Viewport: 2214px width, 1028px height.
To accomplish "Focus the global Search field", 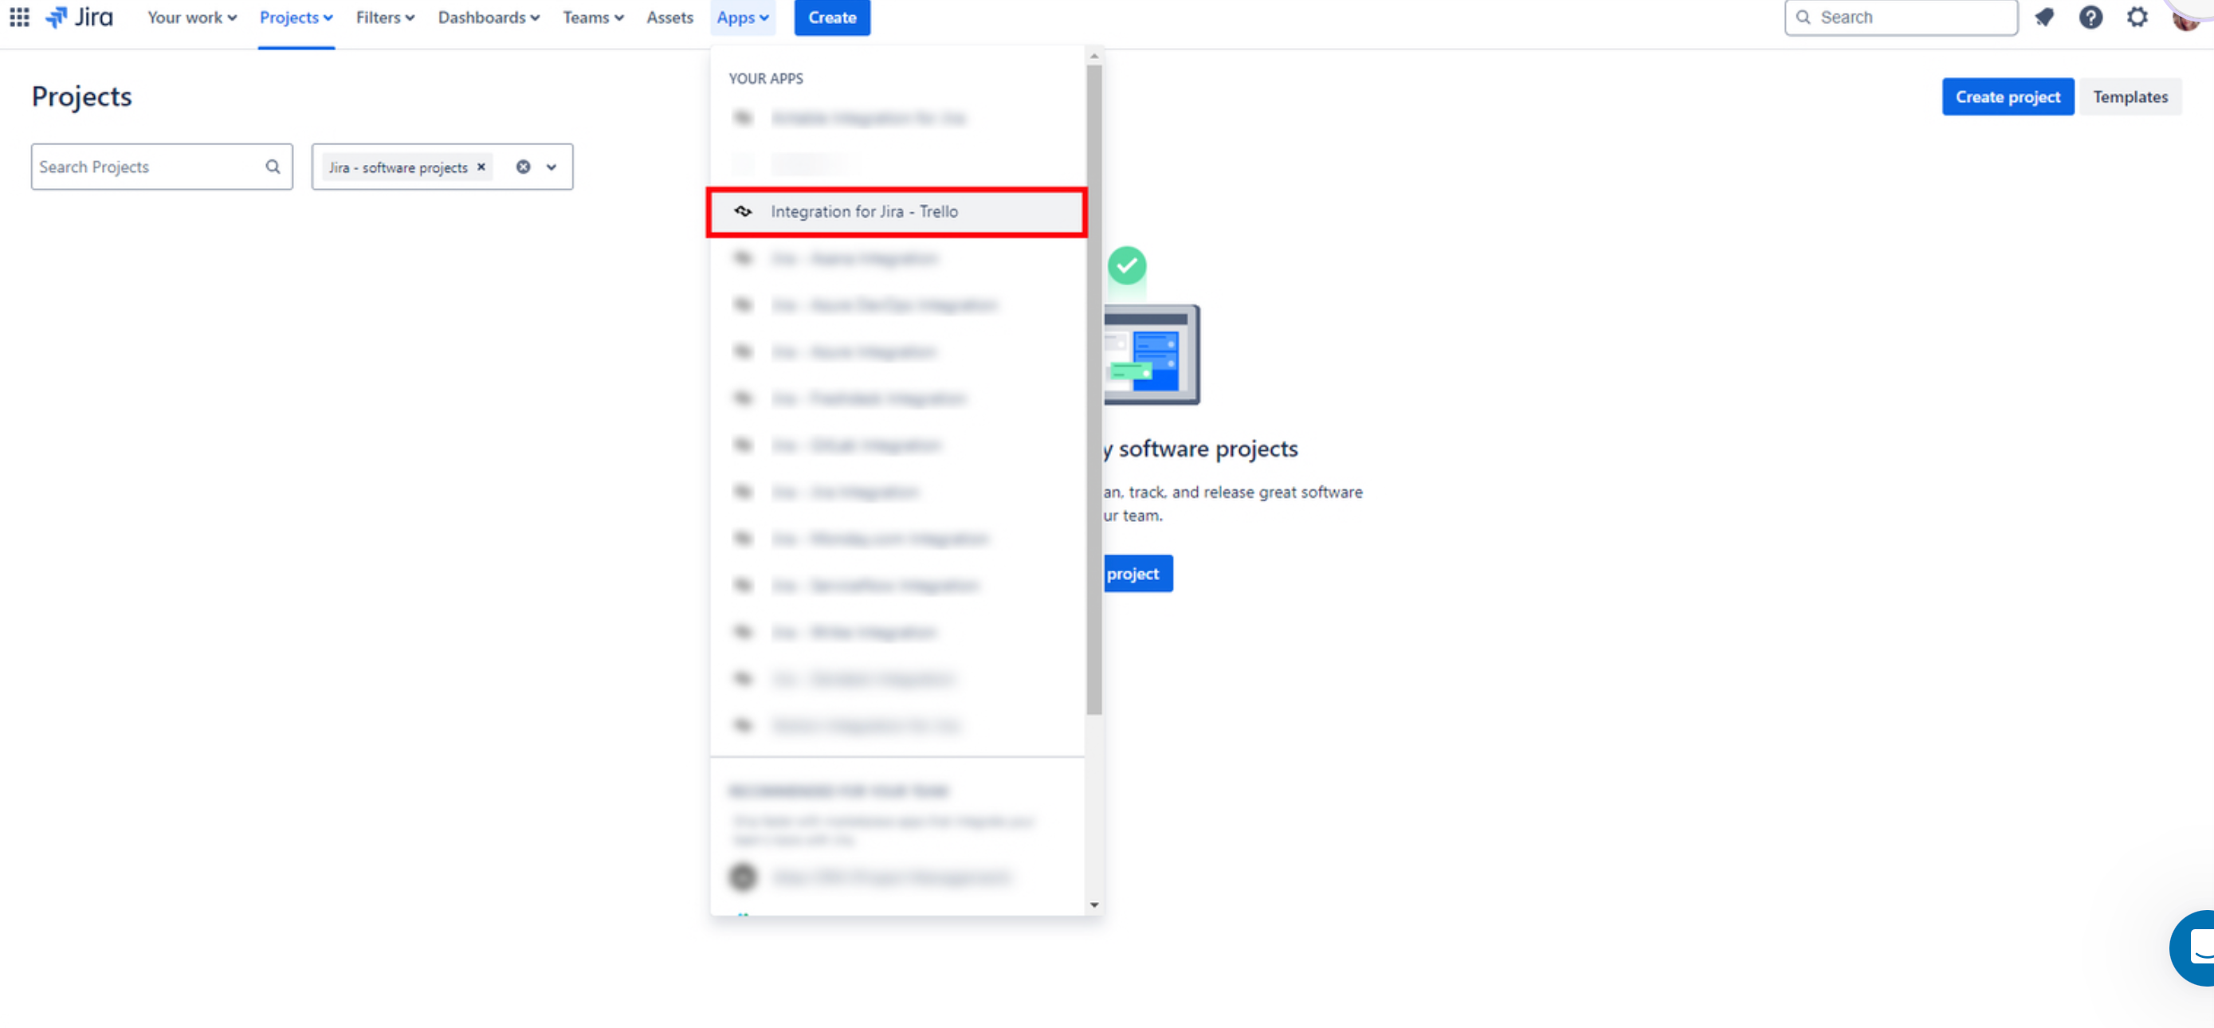I will pos(1900,18).
